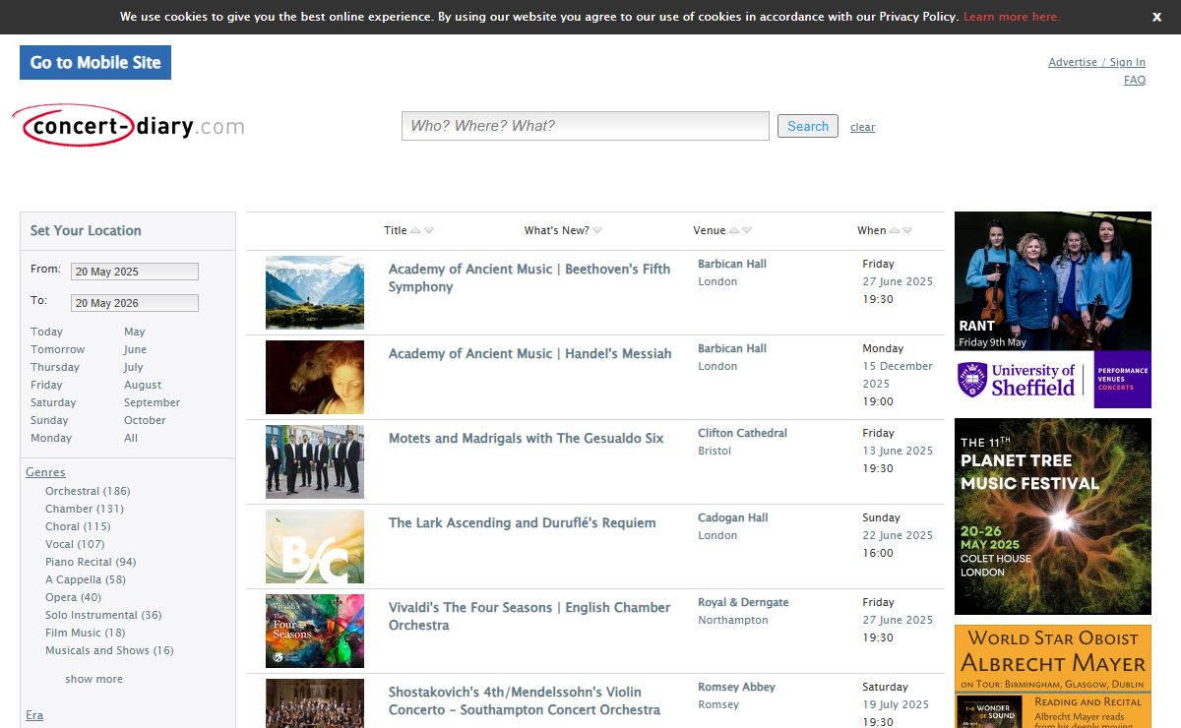Filter concerts to June

[136, 349]
